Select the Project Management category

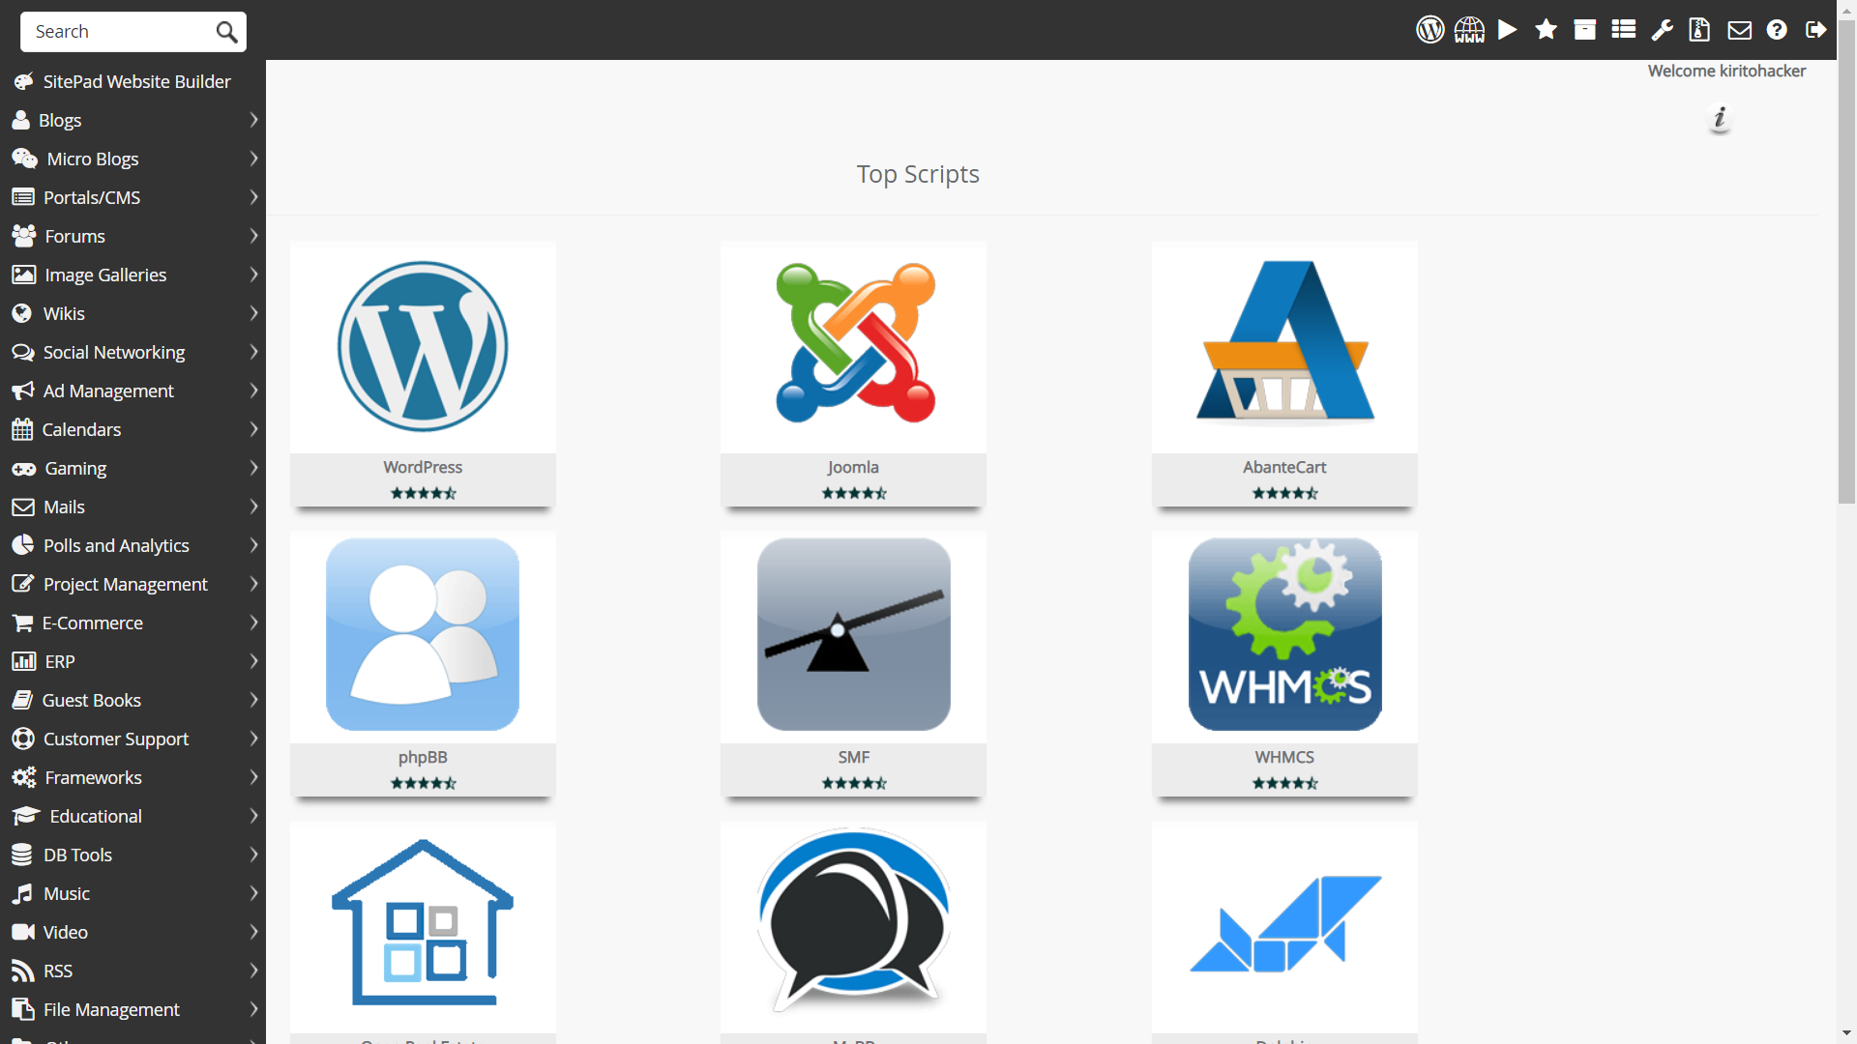(x=133, y=584)
